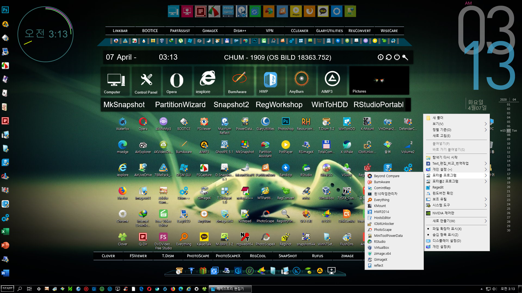Expand the 보기(V) submenu
Viewport: 522px width, 293px height.
click(x=457, y=124)
